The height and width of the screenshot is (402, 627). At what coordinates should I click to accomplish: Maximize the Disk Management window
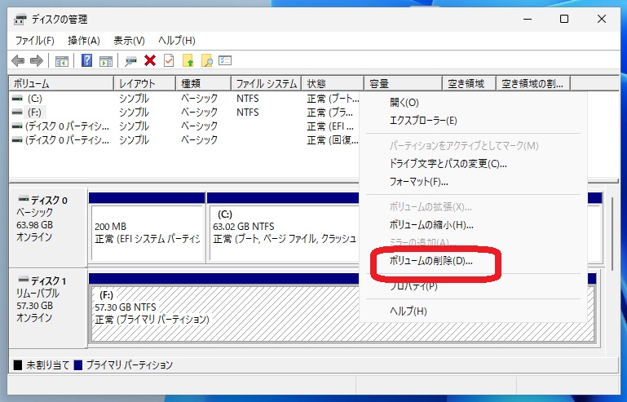pos(564,19)
